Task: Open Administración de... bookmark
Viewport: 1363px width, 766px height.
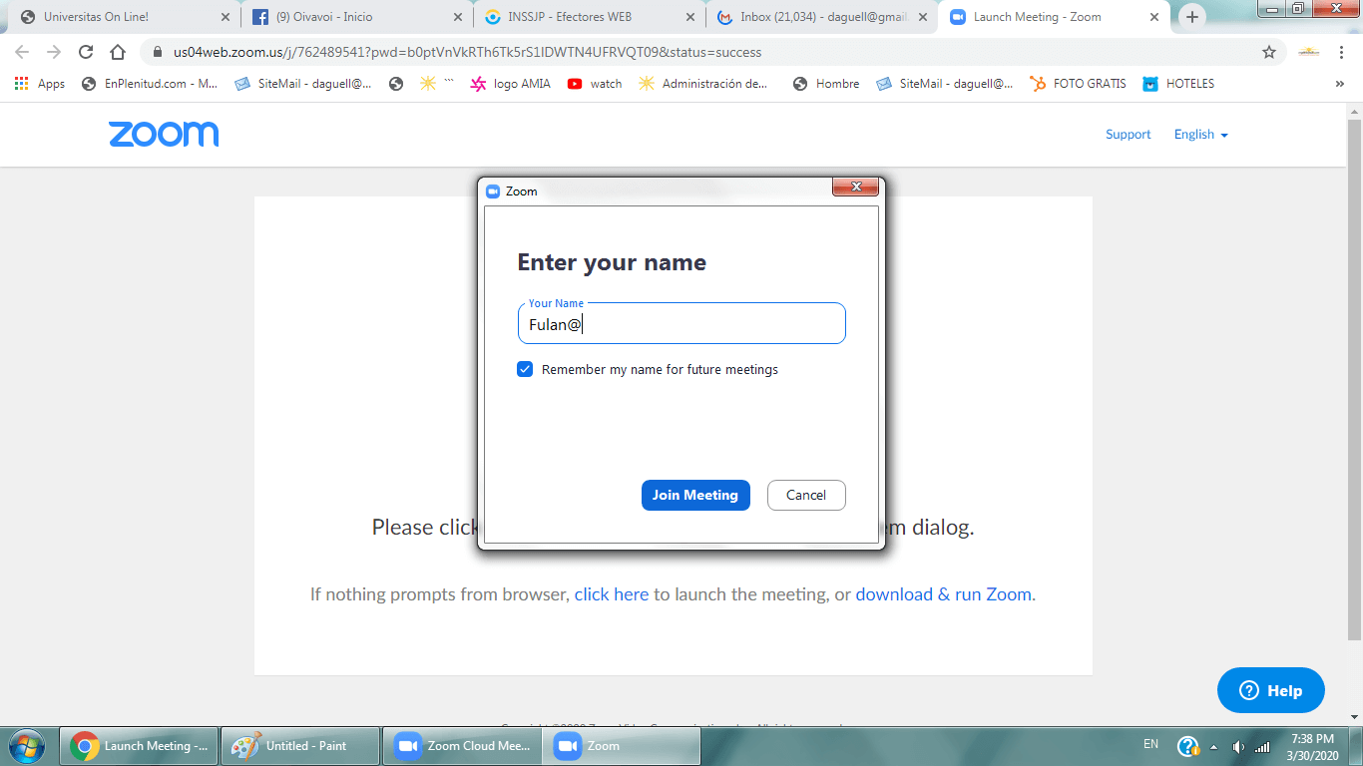Action: [x=704, y=84]
